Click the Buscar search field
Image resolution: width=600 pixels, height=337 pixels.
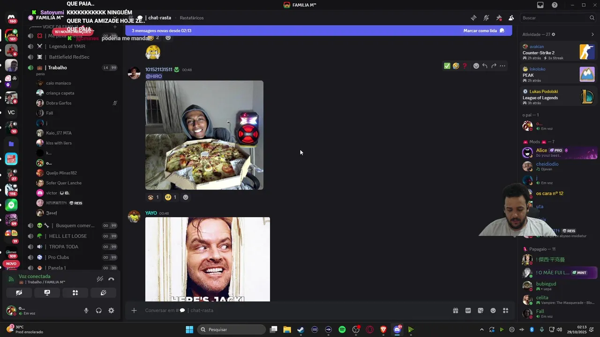point(558,18)
